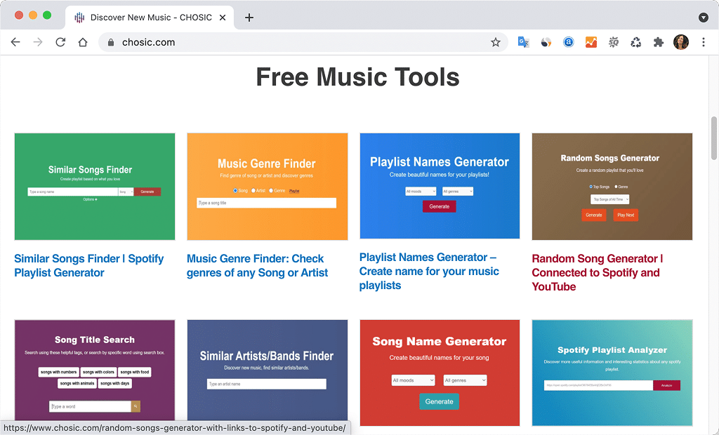This screenshot has width=719, height=435.
Task: Open the recycle-arrows extension icon
Action: [x=636, y=42]
